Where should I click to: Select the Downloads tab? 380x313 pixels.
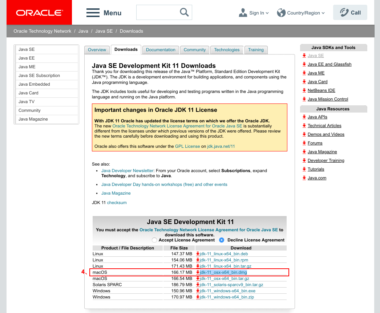click(x=126, y=49)
